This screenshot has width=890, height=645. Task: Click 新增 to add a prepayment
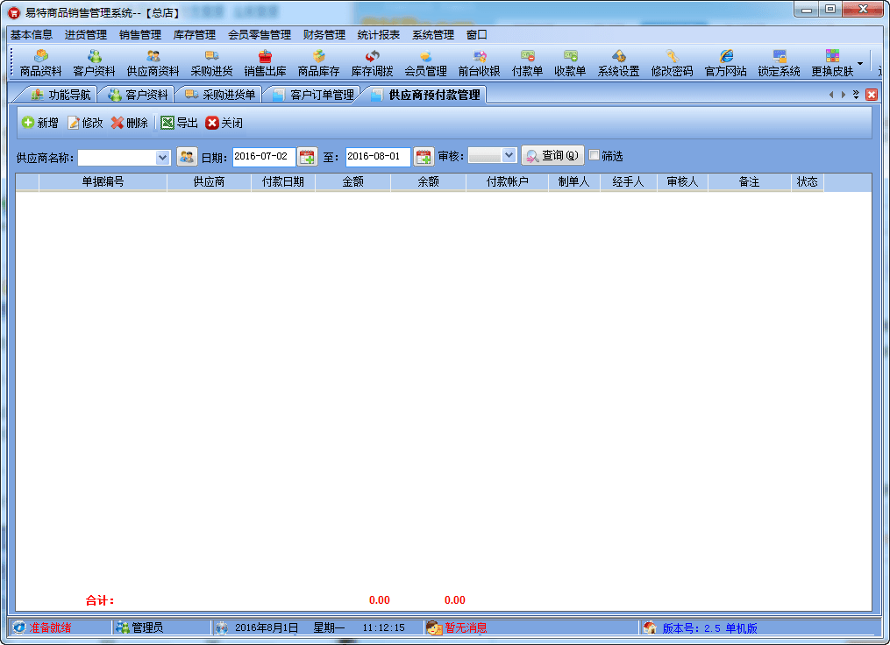point(40,123)
